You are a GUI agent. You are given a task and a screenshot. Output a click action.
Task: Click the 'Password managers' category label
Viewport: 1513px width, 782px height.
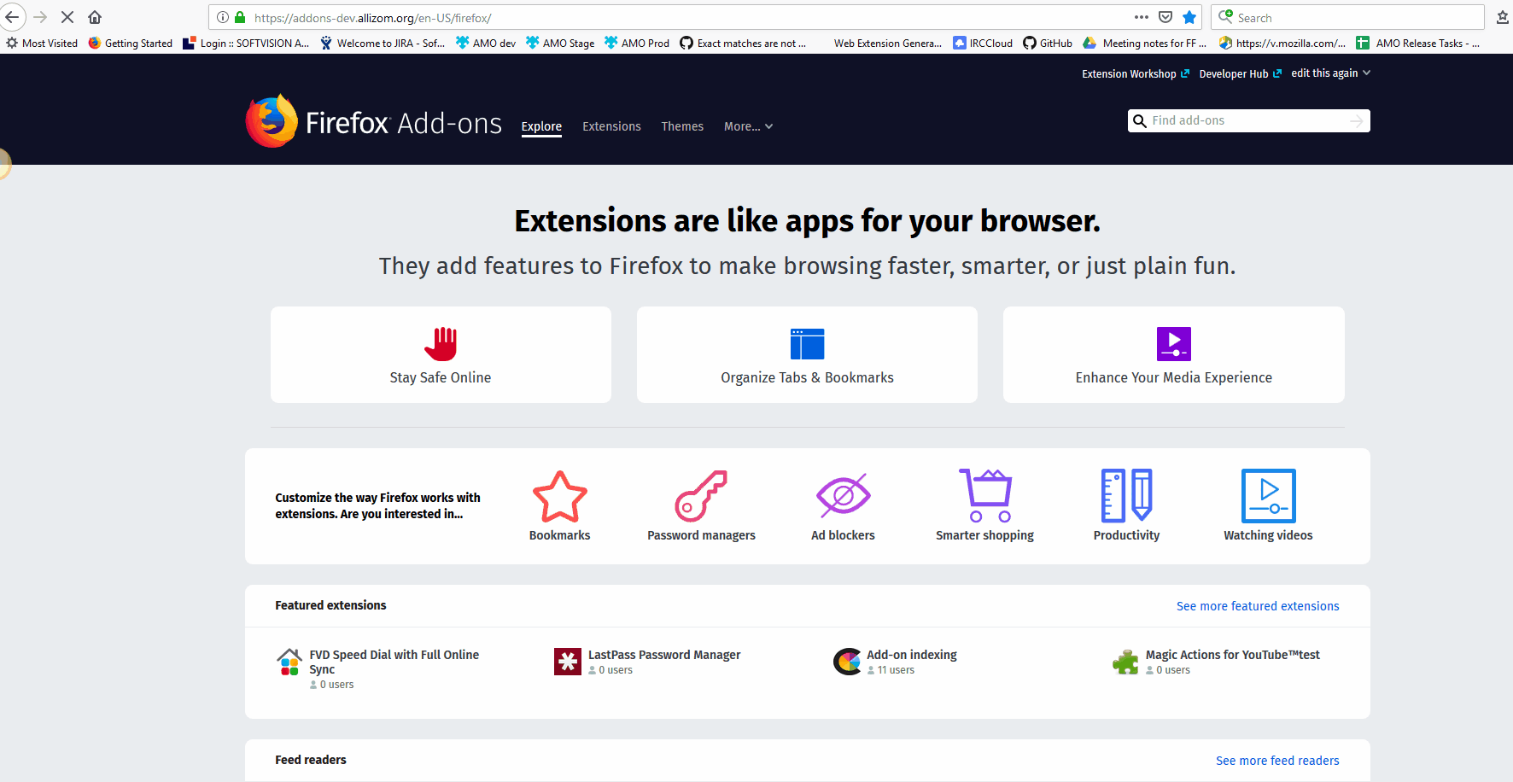click(701, 535)
